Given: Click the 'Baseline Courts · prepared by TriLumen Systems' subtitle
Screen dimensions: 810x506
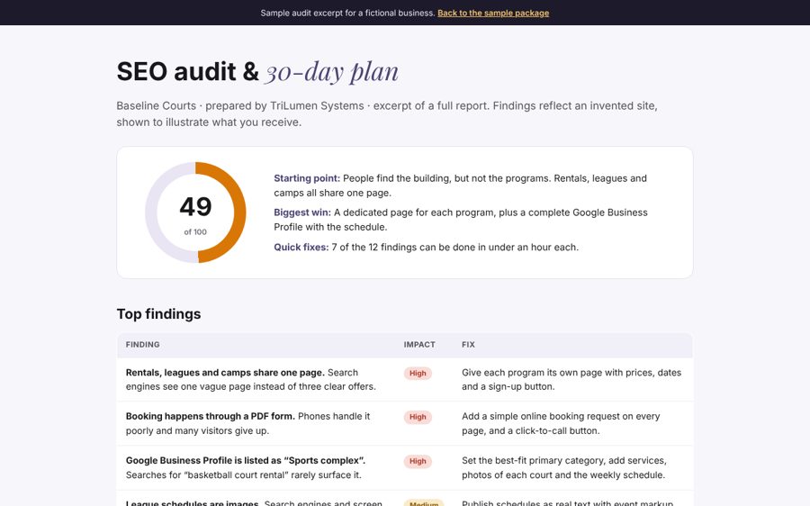Looking at the screenshot, I should pos(387,113).
